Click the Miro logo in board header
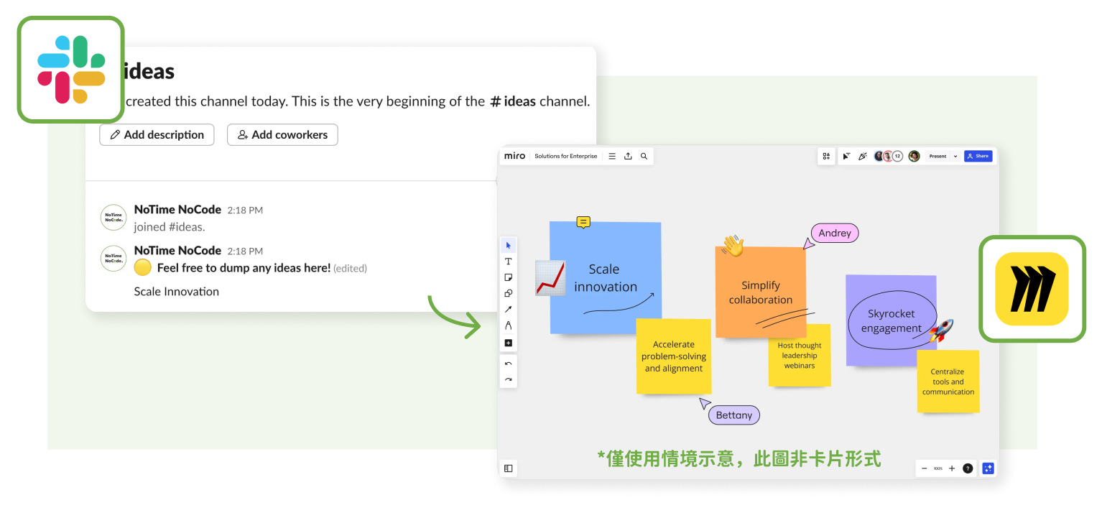 point(514,156)
